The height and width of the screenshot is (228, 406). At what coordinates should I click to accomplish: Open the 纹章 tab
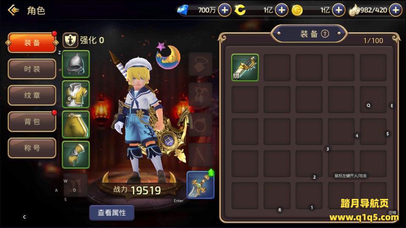pos(32,95)
